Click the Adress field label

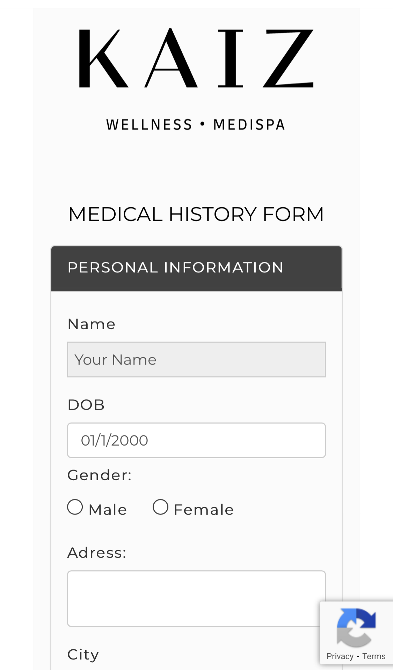pos(97,553)
